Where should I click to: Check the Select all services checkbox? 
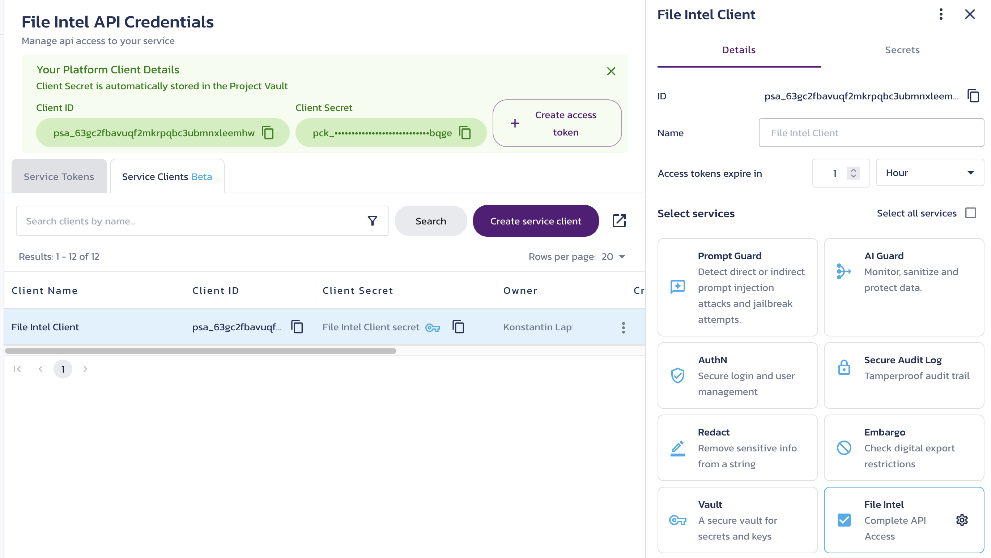[x=971, y=213]
